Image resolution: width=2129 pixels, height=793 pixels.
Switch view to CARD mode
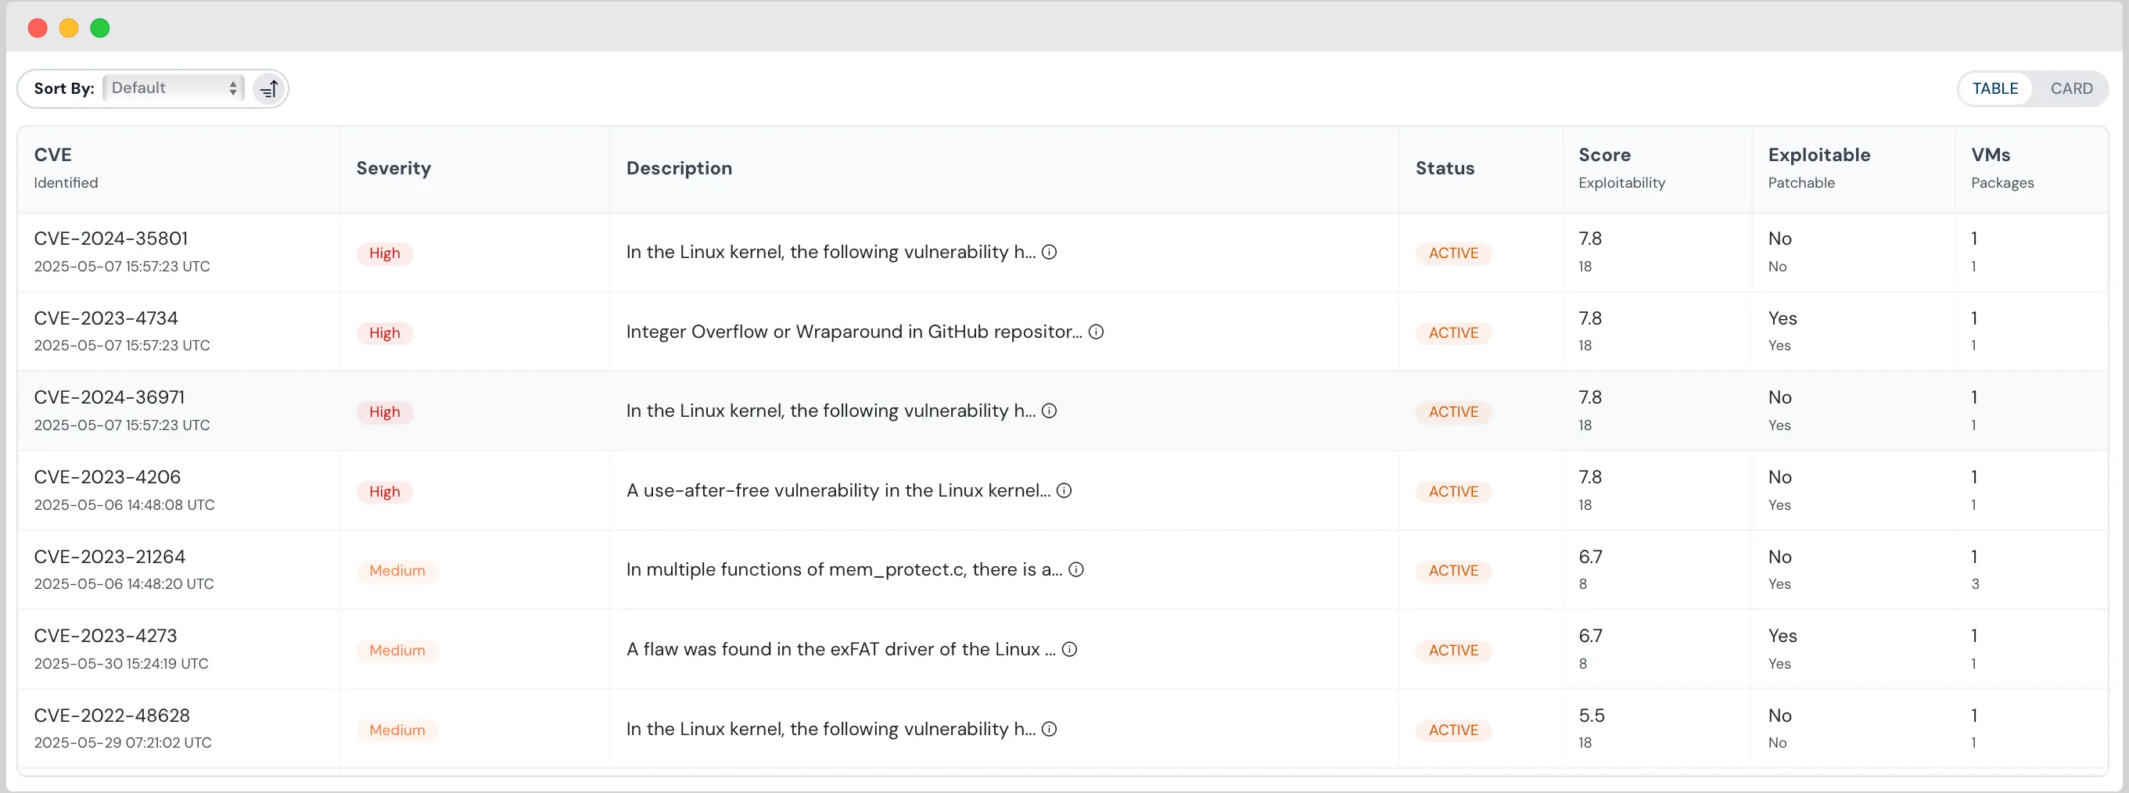(2072, 88)
